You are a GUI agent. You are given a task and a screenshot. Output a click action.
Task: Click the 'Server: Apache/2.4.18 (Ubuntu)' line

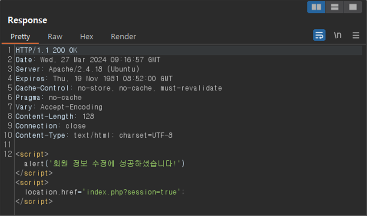click(77, 69)
